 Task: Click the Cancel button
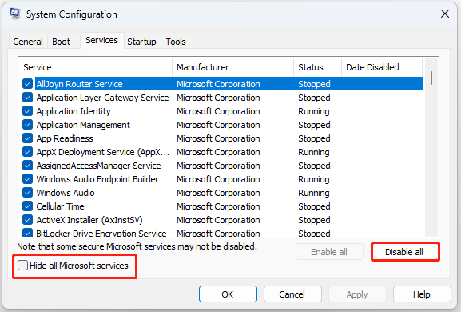[292, 294]
